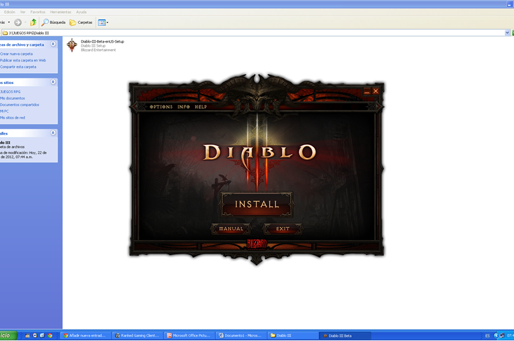
Task: Minimize the Diablo III installer window
Action: [367, 91]
